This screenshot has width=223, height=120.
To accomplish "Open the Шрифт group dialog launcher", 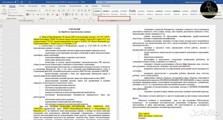I will click(60, 19).
